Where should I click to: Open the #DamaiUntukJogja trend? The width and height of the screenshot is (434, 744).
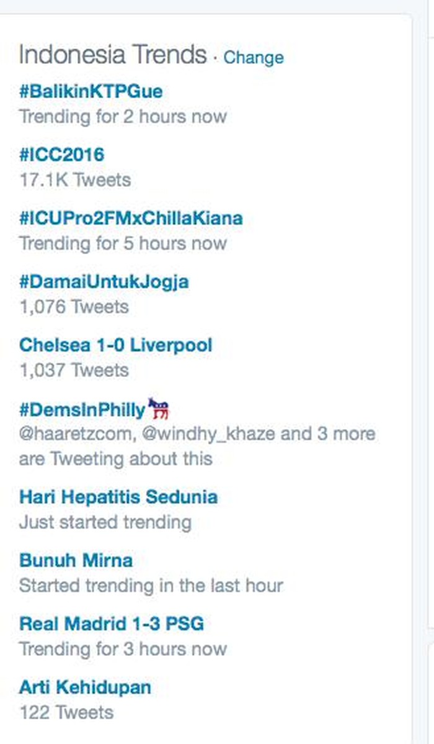point(104,282)
